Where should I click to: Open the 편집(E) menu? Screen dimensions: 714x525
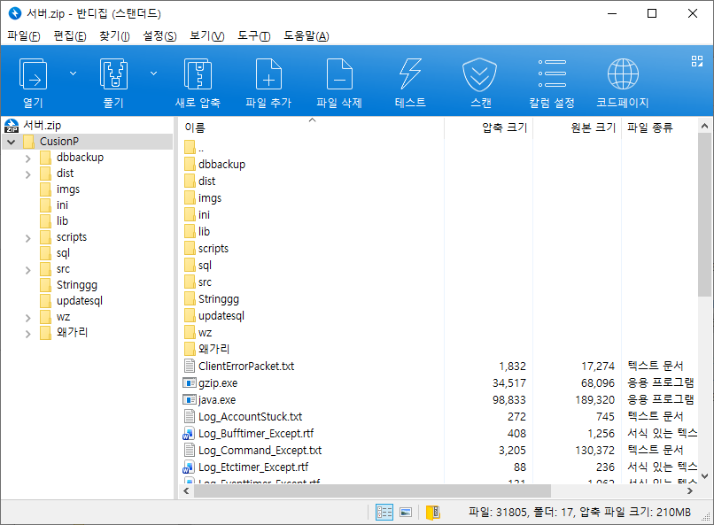tap(70, 35)
